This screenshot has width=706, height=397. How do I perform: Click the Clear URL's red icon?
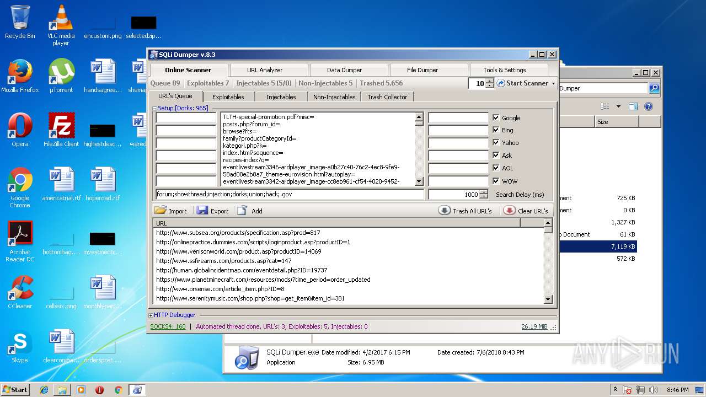(x=509, y=211)
